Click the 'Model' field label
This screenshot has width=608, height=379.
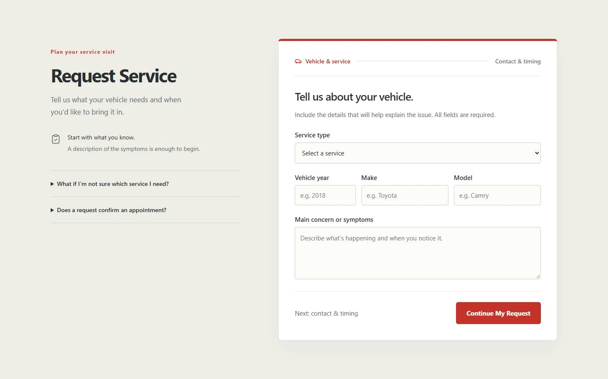pos(463,178)
